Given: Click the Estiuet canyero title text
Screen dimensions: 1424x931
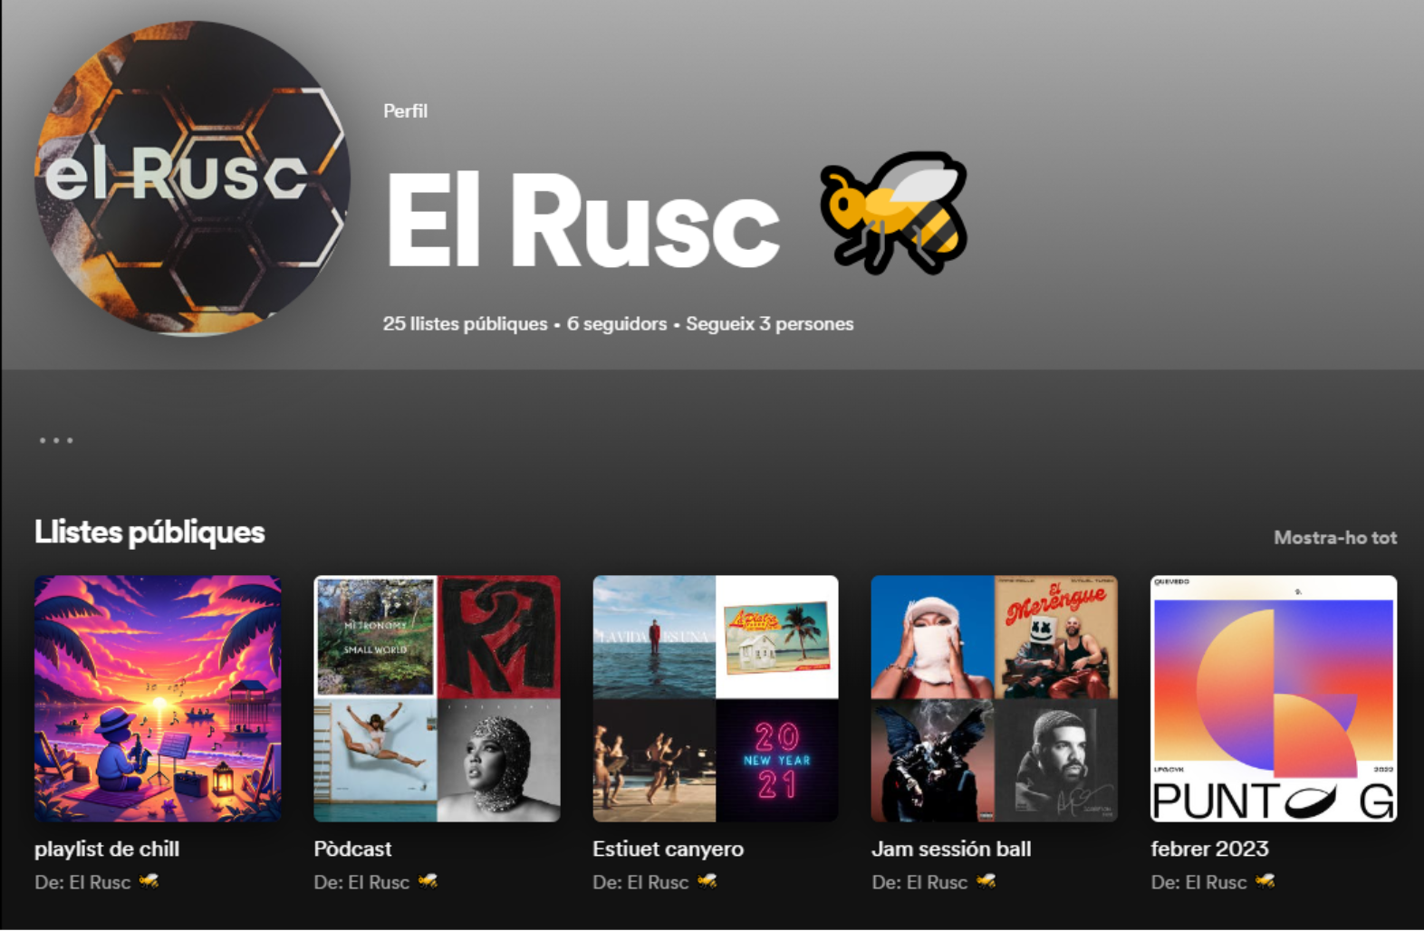Looking at the screenshot, I should tap(668, 849).
